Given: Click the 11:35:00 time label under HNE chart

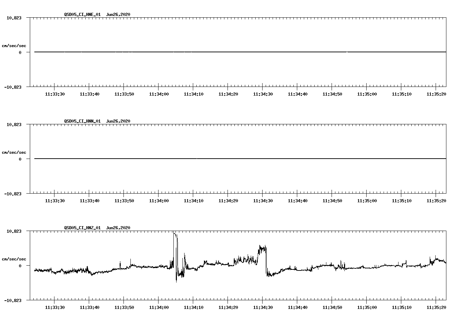Looking at the screenshot, I should point(367,94).
